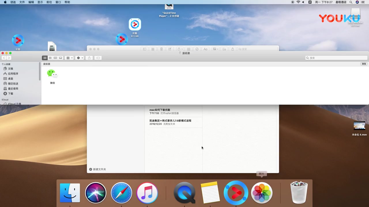Launch Safari from the Dock
The width and height of the screenshot is (369, 207).
[x=121, y=193]
